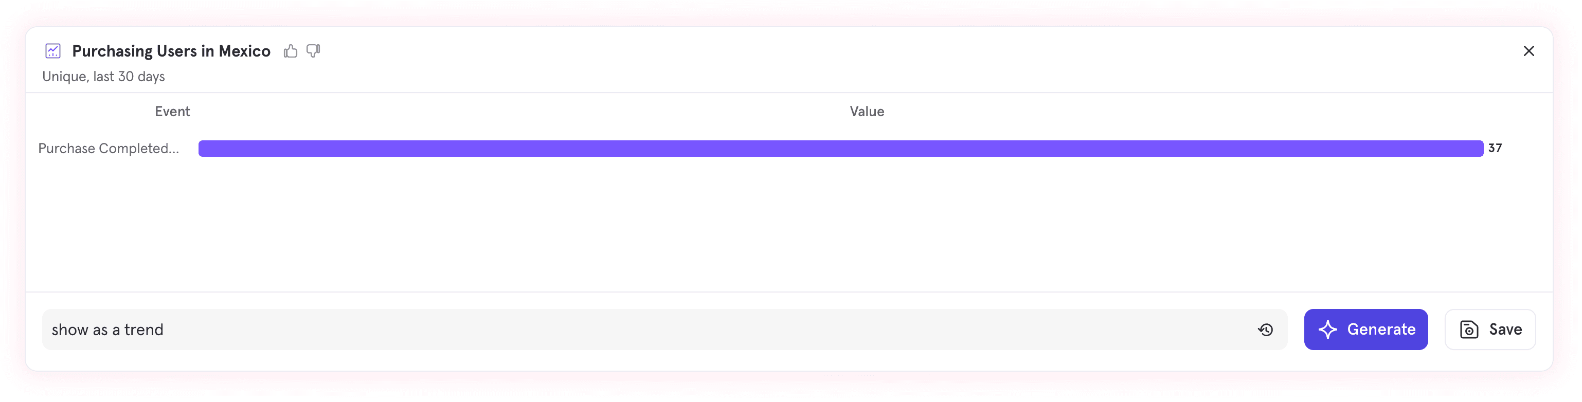Open prompt history with the clock icon
This screenshot has height=402, width=1582.
click(x=1265, y=330)
